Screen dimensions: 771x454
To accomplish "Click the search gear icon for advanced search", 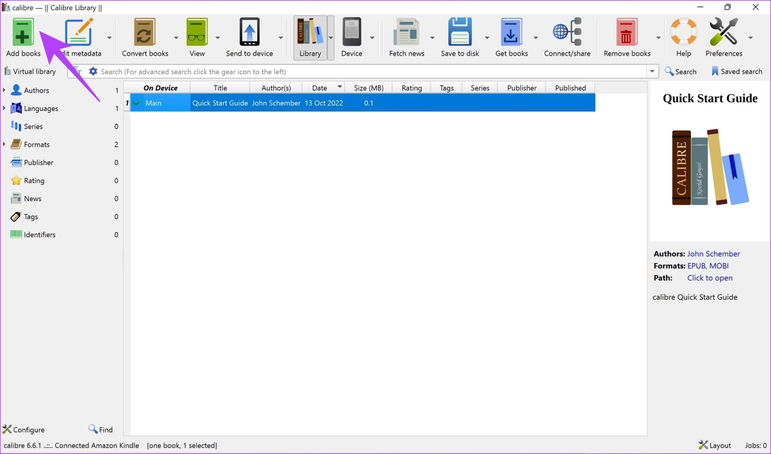I will coord(93,71).
